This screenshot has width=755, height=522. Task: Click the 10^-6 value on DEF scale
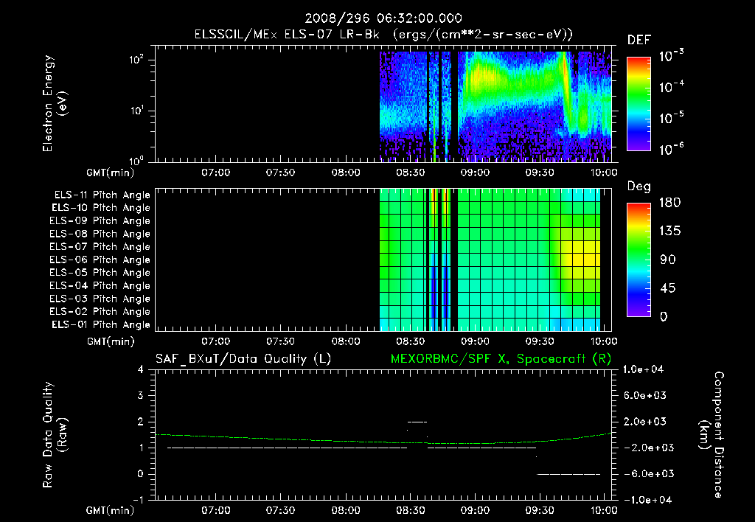click(671, 149)
